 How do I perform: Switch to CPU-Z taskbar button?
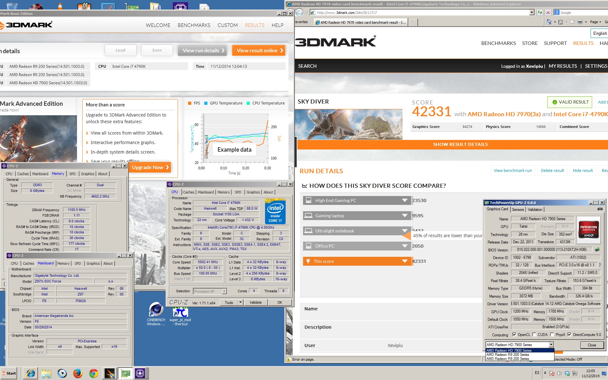pos(140,373)
